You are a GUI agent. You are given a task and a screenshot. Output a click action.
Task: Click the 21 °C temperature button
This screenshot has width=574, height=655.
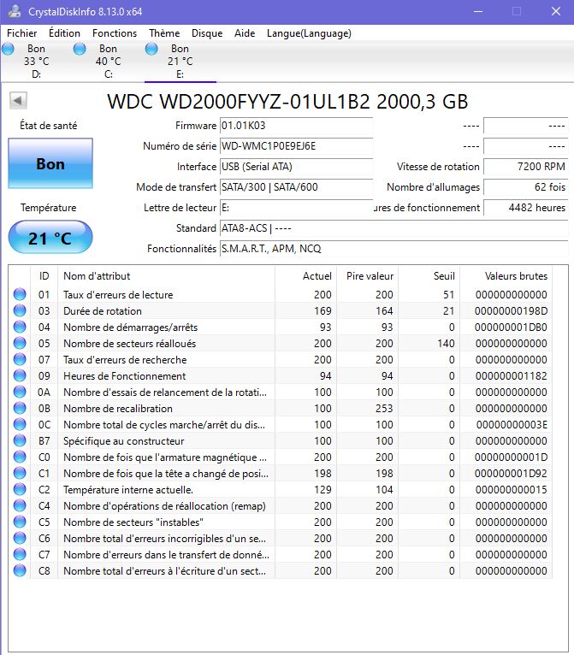pos(50,237)
